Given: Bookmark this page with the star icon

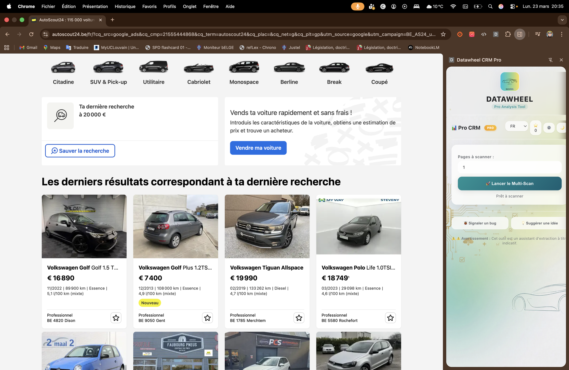Looking at the screenshot, I should click(x=443, y=34).
